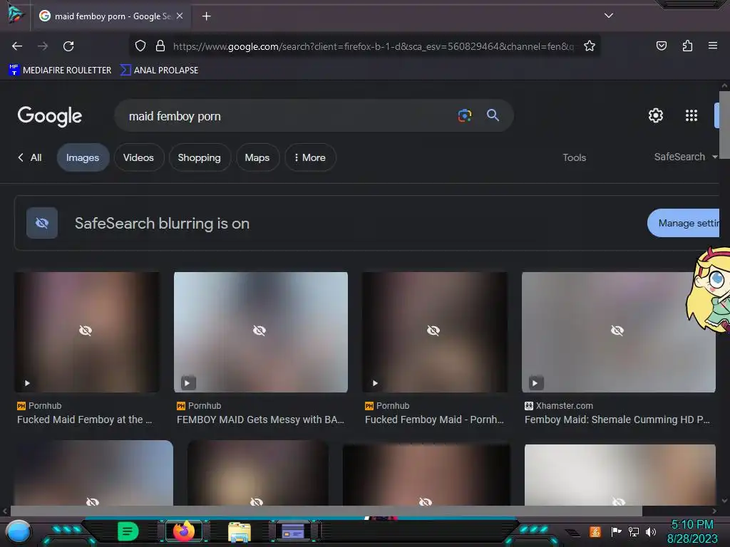The height and width of the screenshot is (547, 730).
Task: Return to the All results tab
Action: pyautogui.click(x=30, y=157)
